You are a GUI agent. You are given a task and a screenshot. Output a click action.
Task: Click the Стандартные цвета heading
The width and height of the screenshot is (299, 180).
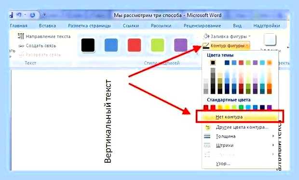pyautogui.click(x=229, y=100)
